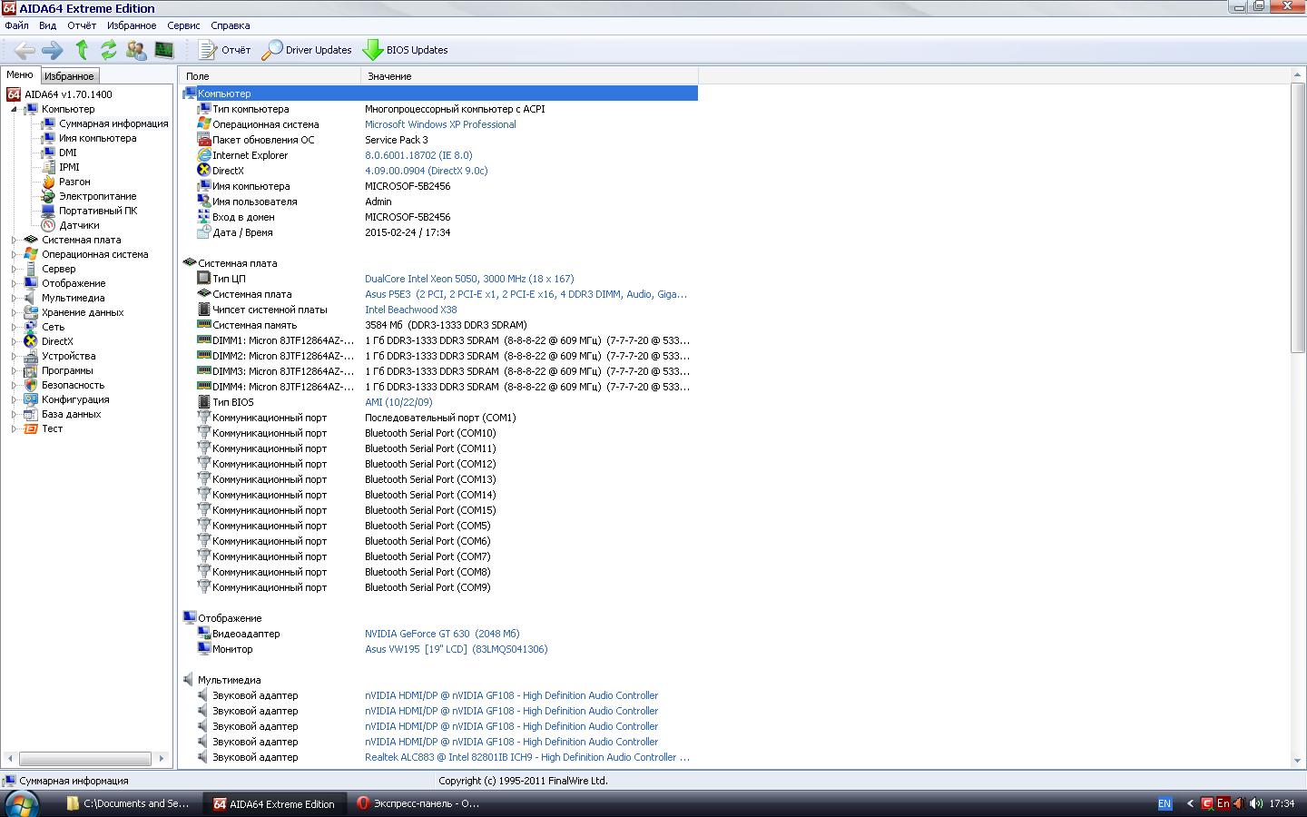Click the green up-level arrow in toolbar
This screenshot has height=817, width=1307.
coord(82,50)
